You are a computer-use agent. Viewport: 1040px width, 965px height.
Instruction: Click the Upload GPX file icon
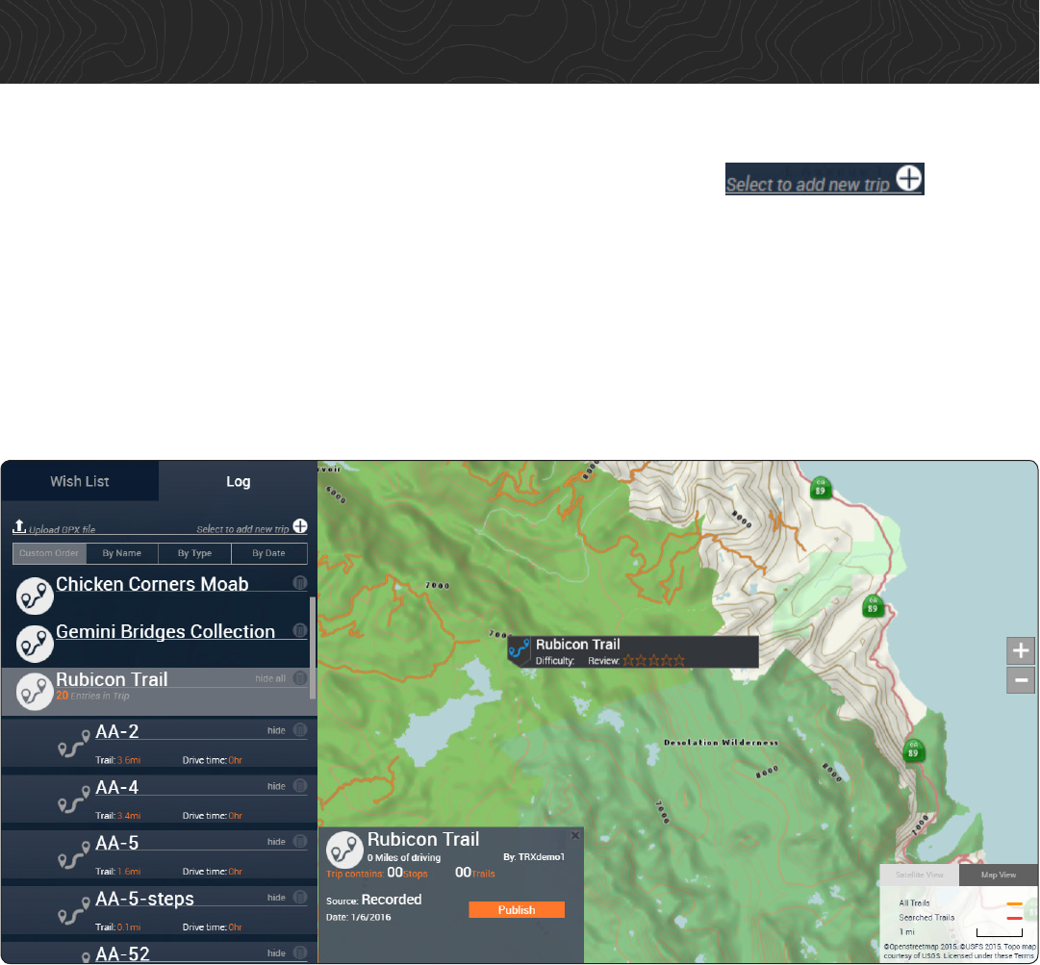(x=19, y=526)
